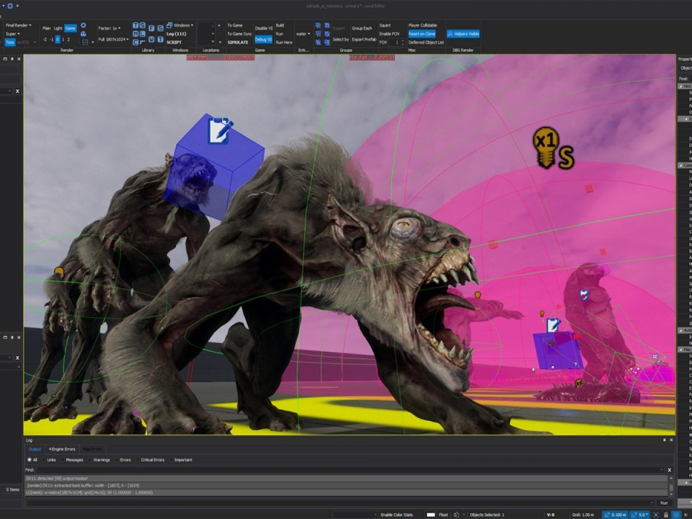Click the Build button
The height and width of the screenshot is (519, 692).
pos(280,25)
